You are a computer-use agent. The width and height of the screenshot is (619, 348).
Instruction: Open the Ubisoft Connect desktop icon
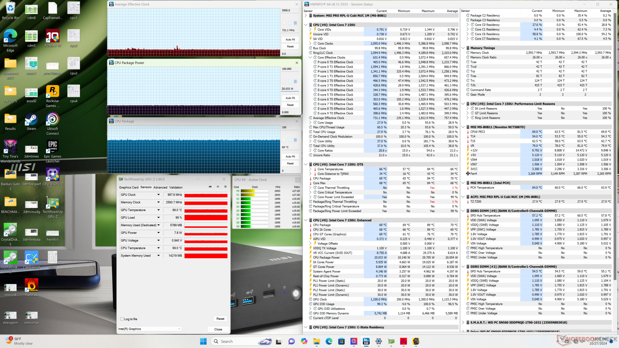point(53,124)
